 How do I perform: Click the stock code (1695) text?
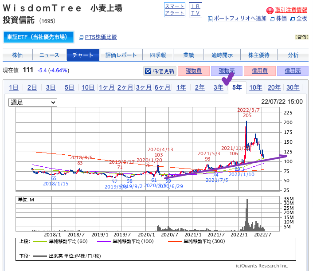47,21
